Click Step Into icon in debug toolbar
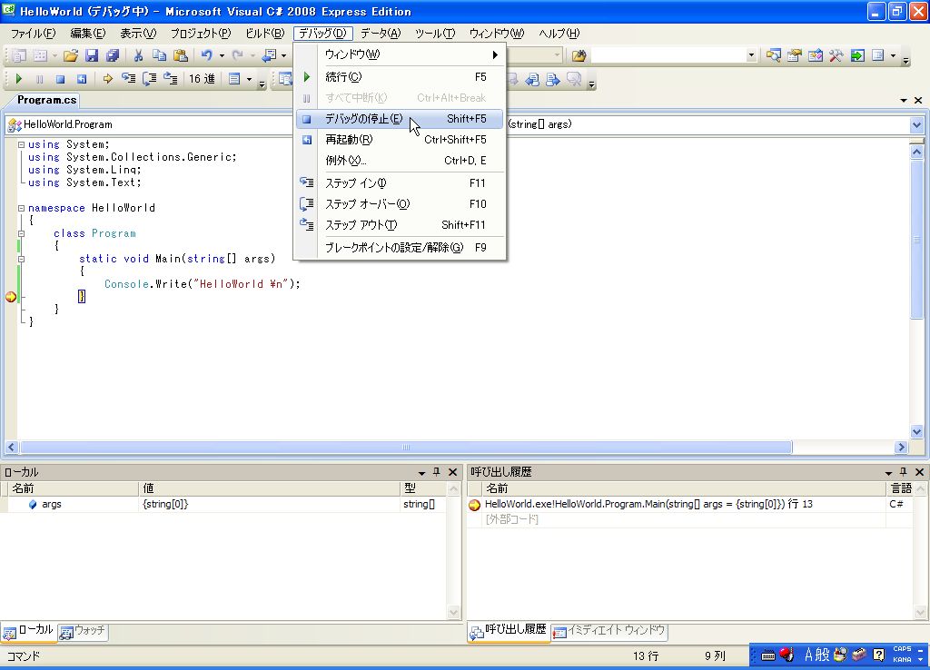The width and height of the screenshot is (930, 670). [x=128, y=79]
